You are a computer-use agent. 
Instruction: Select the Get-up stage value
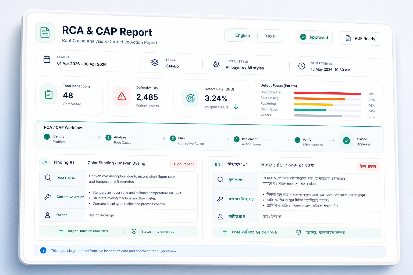[x=172, y=66]
